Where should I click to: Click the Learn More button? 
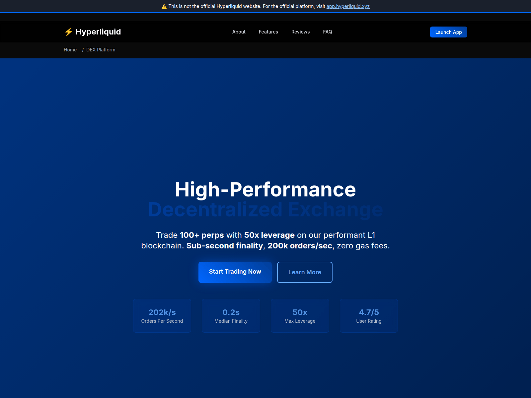305,272
